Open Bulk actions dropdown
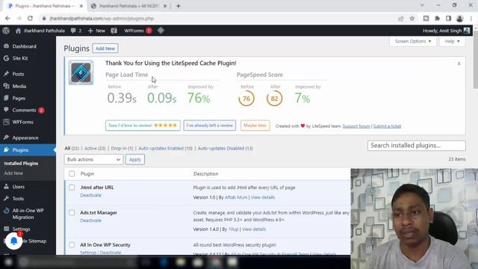The image size is (478, 269). [93, 159]
